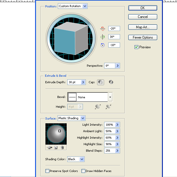
Task: Move selected light to back of object
Action: [x=50, y=147]
